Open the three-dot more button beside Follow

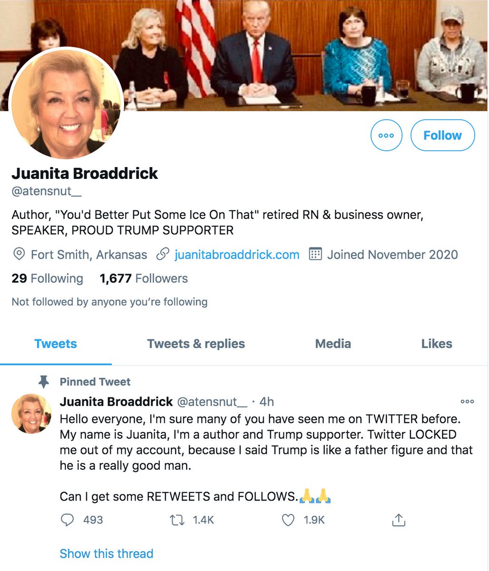(386, 136)
